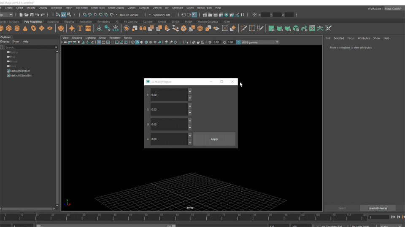Click the polygon cone shelf icon

pos(25,28)
